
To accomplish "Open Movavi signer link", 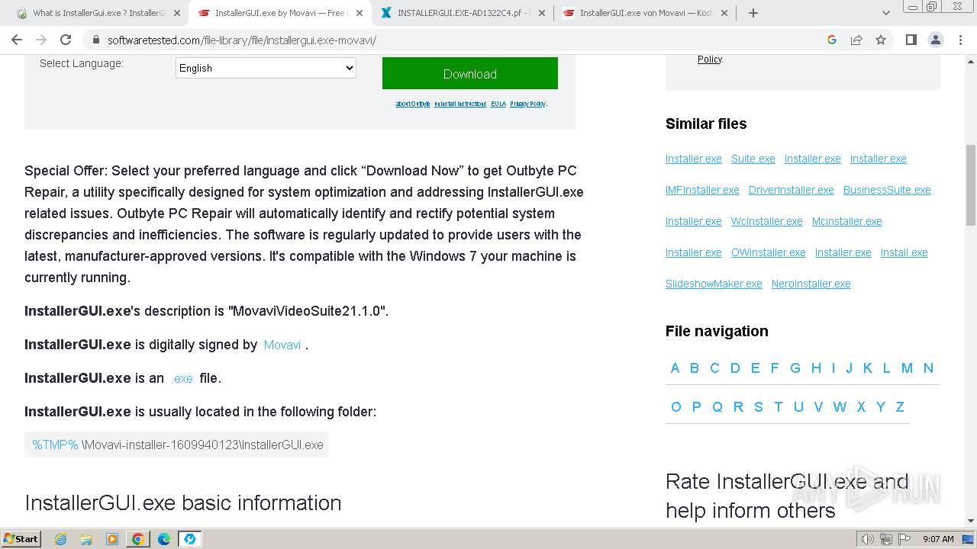I will click(282, 345).
